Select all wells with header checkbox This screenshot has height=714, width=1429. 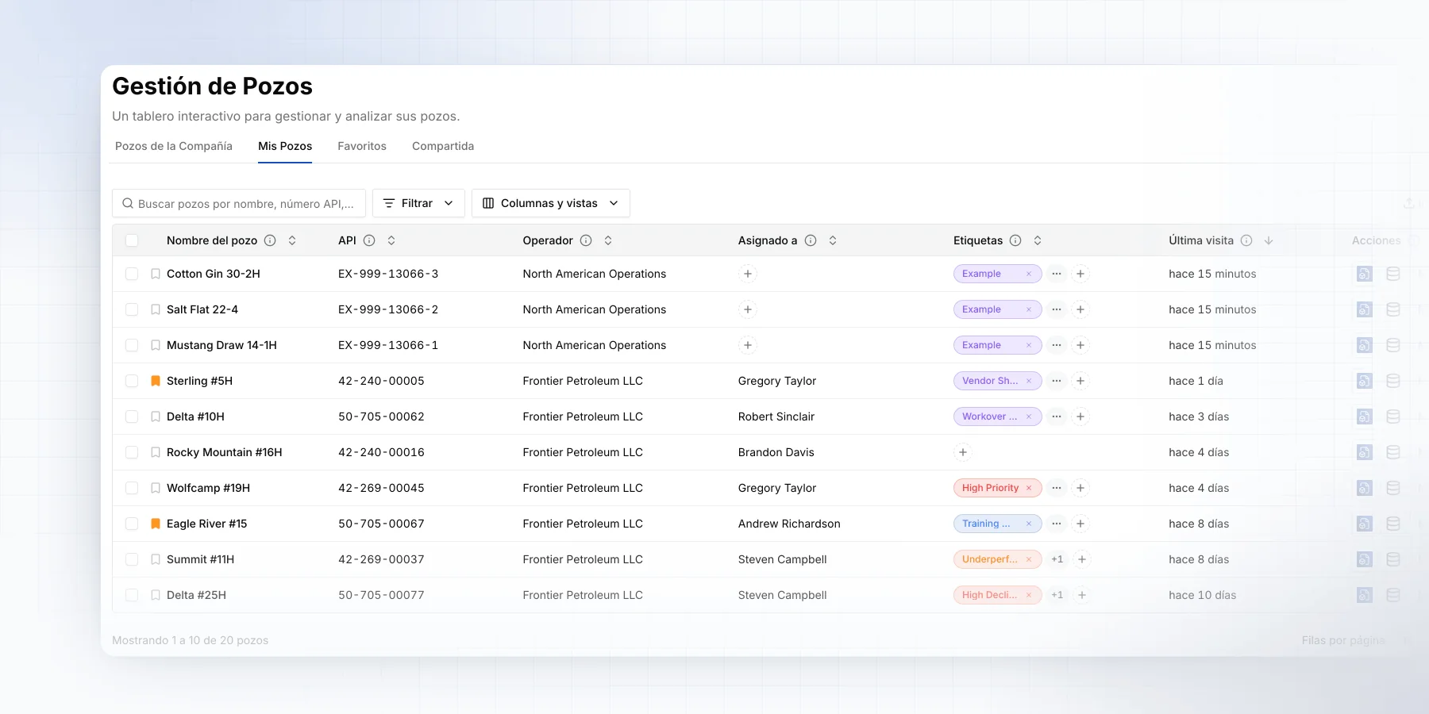[x=132, y=240]
